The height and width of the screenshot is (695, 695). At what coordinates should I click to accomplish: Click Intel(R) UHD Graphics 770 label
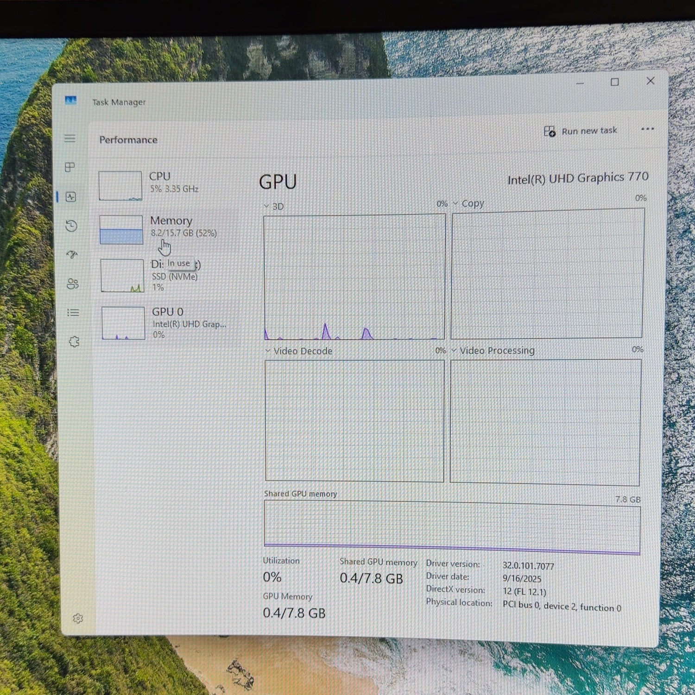[578, 178]
